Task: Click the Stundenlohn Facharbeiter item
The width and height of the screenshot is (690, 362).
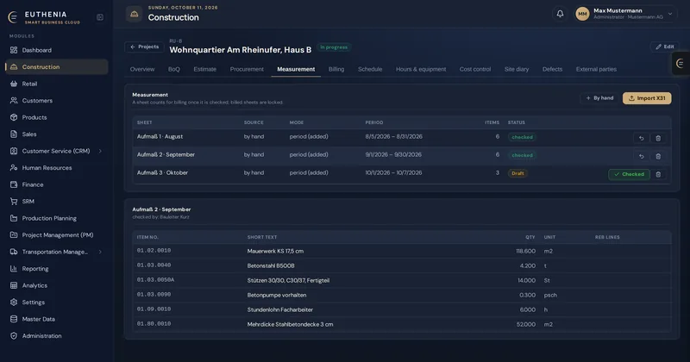Action: pos(280,309)
